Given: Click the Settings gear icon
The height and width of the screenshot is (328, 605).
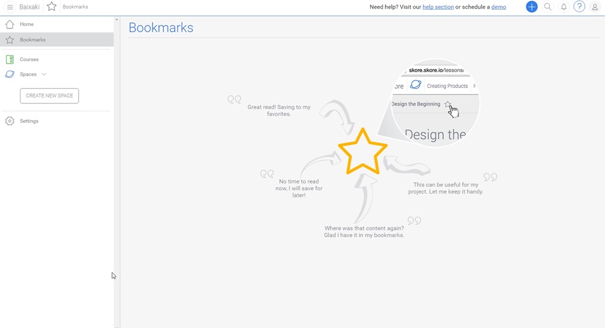Looking at the screenshot, I should (10, 121).
